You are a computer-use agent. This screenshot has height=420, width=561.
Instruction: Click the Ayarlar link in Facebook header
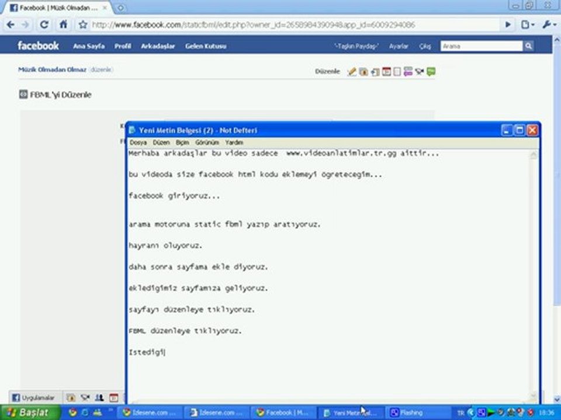(x=399, y=46)
